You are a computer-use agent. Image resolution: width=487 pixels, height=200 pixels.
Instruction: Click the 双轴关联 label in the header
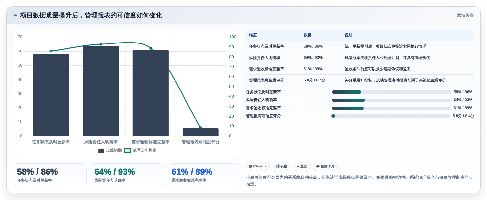pos(465,15)
